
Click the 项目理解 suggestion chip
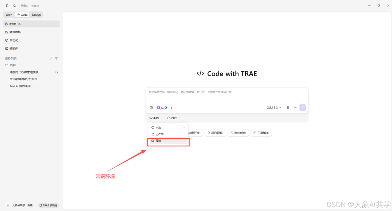click(215, 133)
